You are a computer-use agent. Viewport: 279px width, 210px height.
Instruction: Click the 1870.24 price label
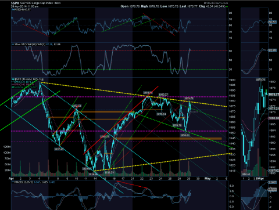pyautogui.click(x=161, y=114)
